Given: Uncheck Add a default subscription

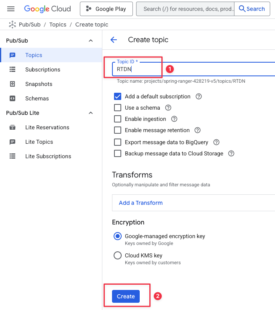Looking at the screenshot, I should point(118,96).
